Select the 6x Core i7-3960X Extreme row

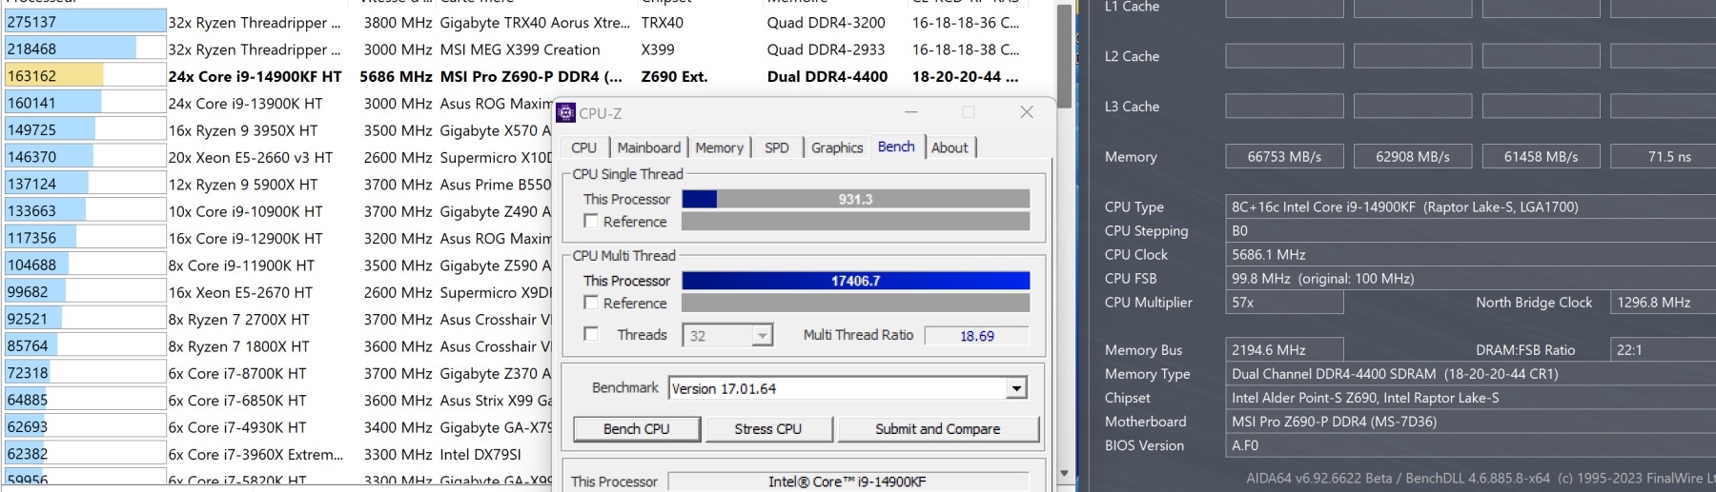tap(278, 455)
